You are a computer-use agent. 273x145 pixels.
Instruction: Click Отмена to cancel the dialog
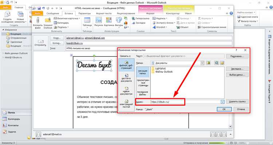click(x=241, y=109)
